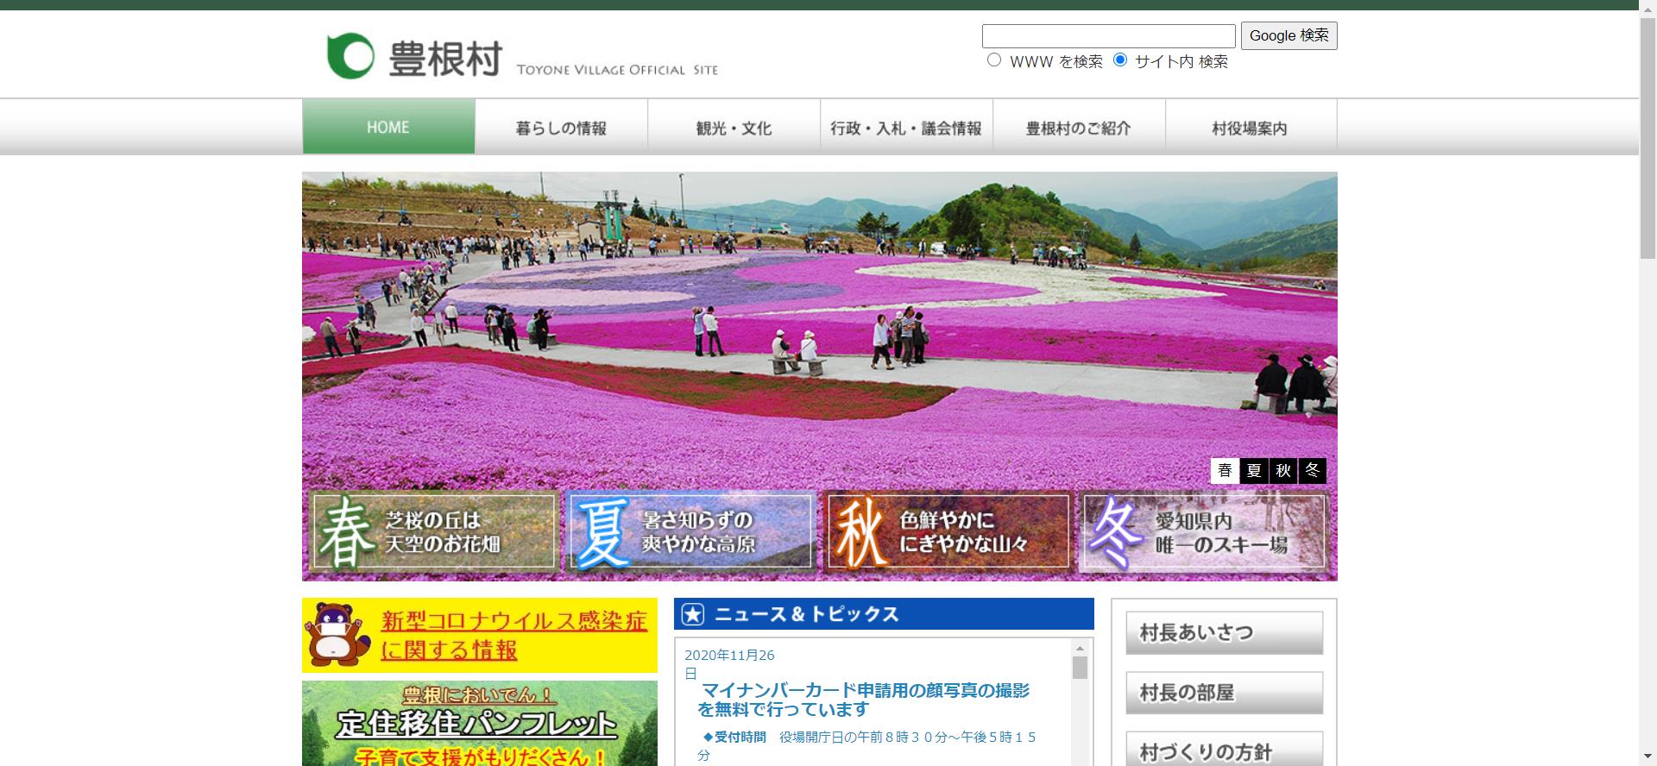Click the 村づくりの方針 button

1224,749
